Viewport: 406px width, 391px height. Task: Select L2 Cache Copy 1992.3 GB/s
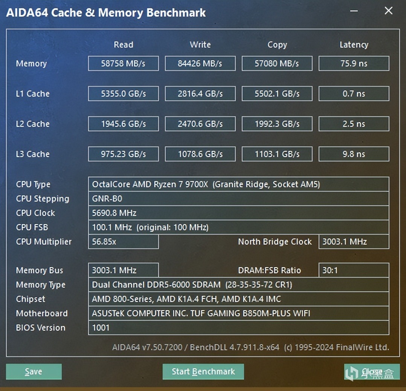[277, 124]
